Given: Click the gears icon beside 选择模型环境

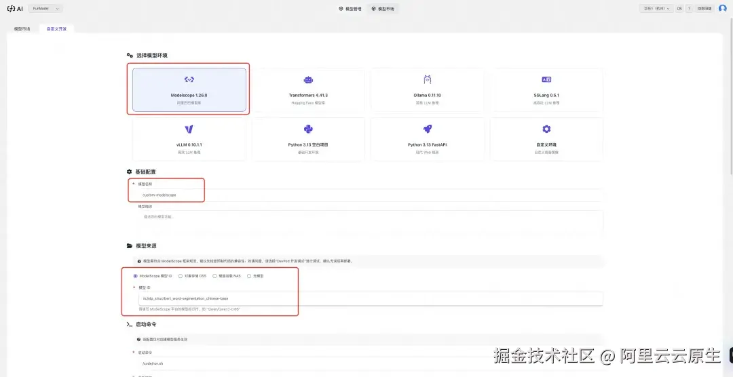Looking at the screenshot, I should click(x=130, y=55).
